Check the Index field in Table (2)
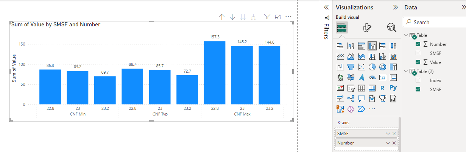466x152 pixels. click(x=418, y=80)
